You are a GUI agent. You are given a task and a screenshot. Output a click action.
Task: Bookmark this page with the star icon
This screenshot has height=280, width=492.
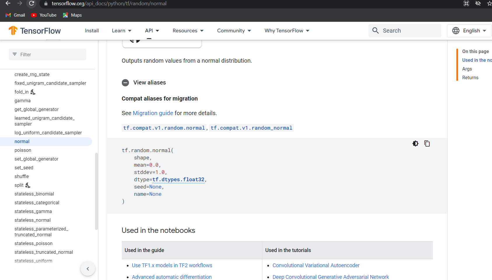click(489, 3)
